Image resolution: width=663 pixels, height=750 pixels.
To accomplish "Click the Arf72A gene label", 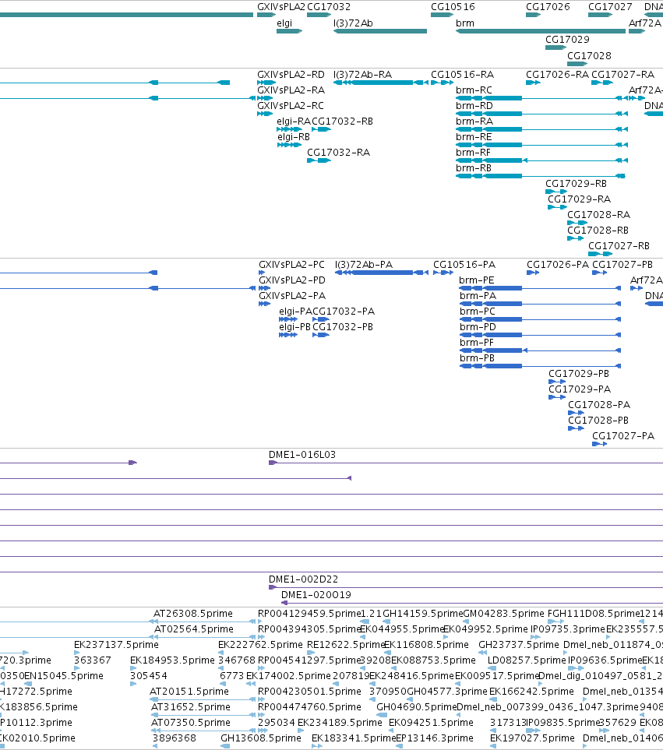I will click(x=644, y=23).
